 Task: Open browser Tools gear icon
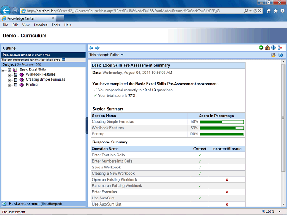tap(283, 11)
